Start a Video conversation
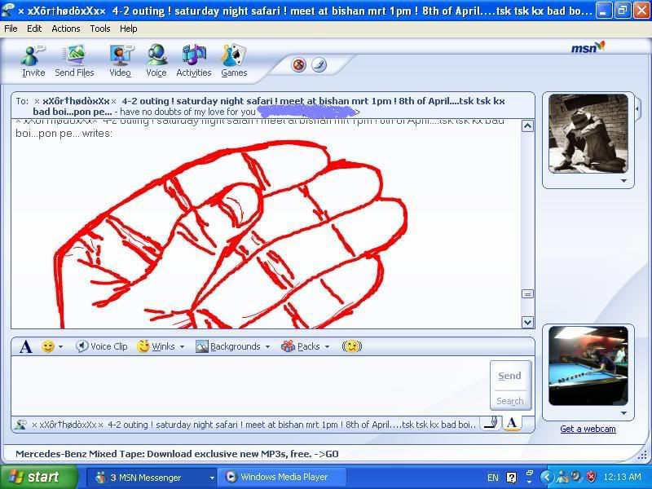 (120, 60)
